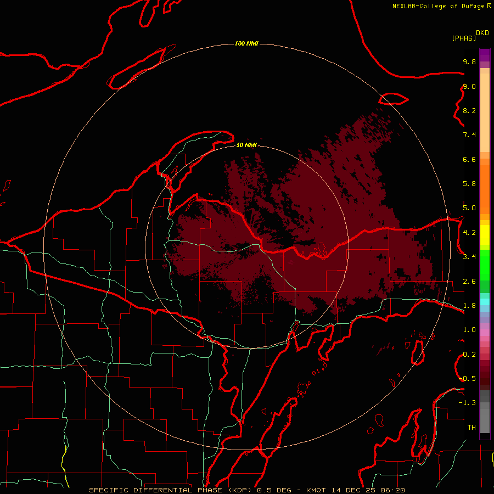This screenshot has height=494, width=494.
Task: Pick the -1.3 value on the color scale
Action: pos(467,403)
